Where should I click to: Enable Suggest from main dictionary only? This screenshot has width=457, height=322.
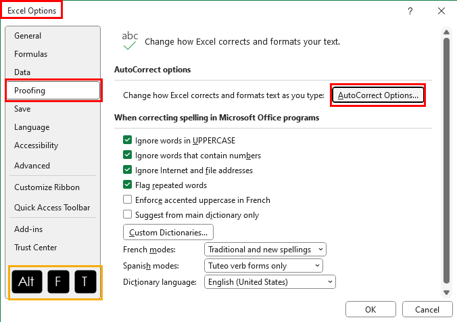pos(127,214)
